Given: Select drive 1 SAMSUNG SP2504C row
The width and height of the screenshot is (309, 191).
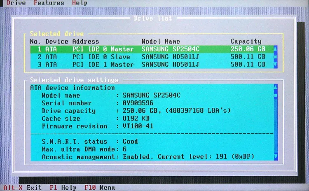Looking at the screenshot, I should click(152, 49).
